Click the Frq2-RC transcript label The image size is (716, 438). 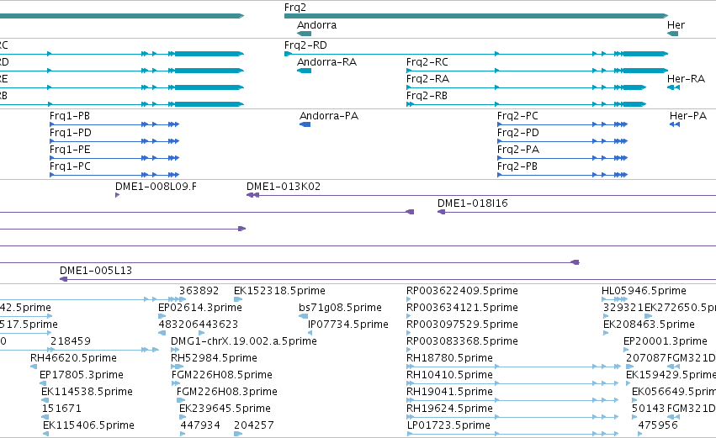(x=427, y=62)
